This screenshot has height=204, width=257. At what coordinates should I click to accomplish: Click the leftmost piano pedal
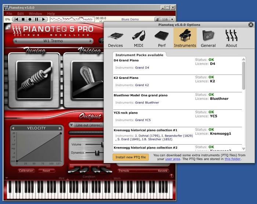74,170
